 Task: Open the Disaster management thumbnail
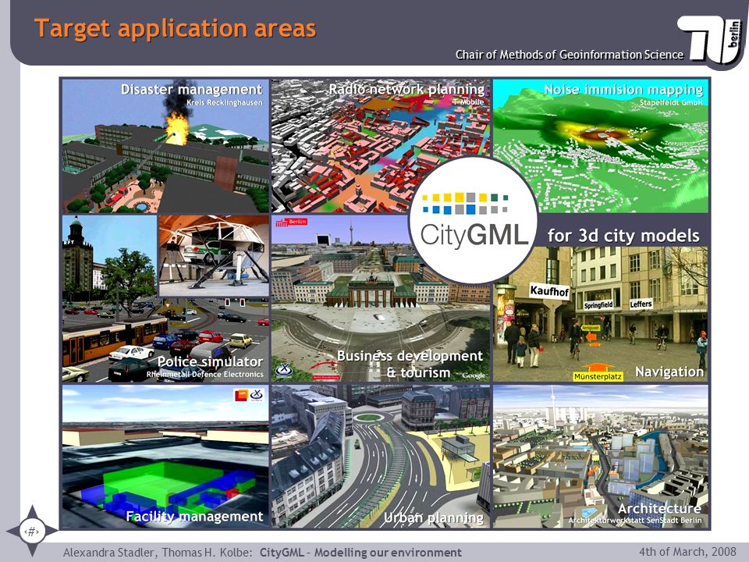(165, 146)
